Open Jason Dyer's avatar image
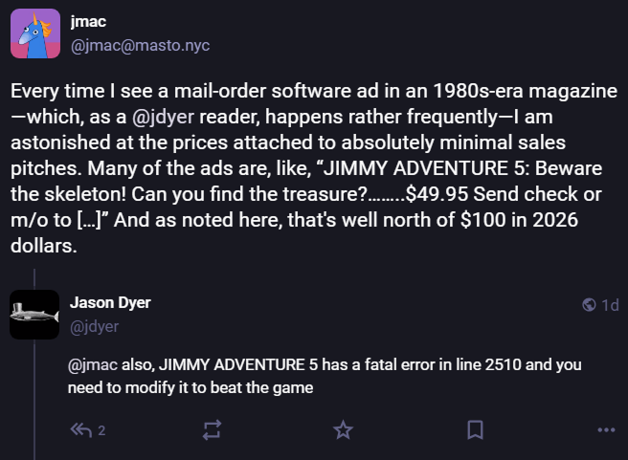The height and width of the screenshot is (460, 628). click(x=34, y=315)
